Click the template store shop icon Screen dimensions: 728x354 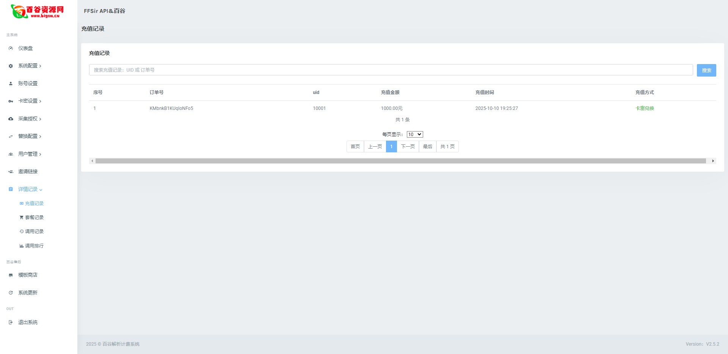tap(11, 275)
